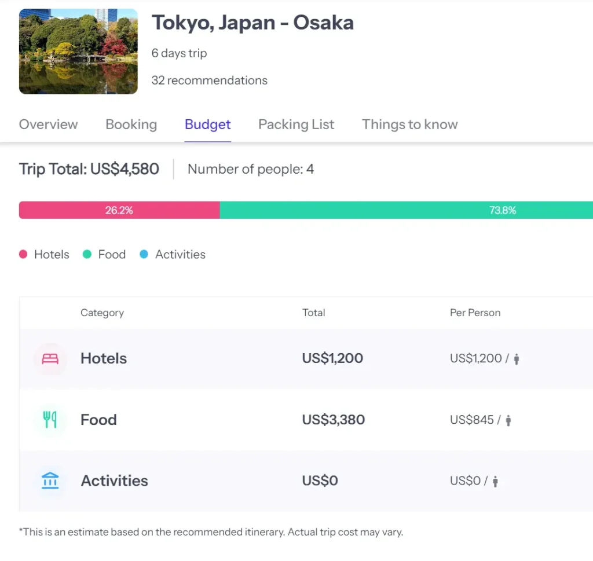Click the pink Hotels legend dot
This screenshot has width=593, height=561.
pyautogui.click(x=23, y=254)
